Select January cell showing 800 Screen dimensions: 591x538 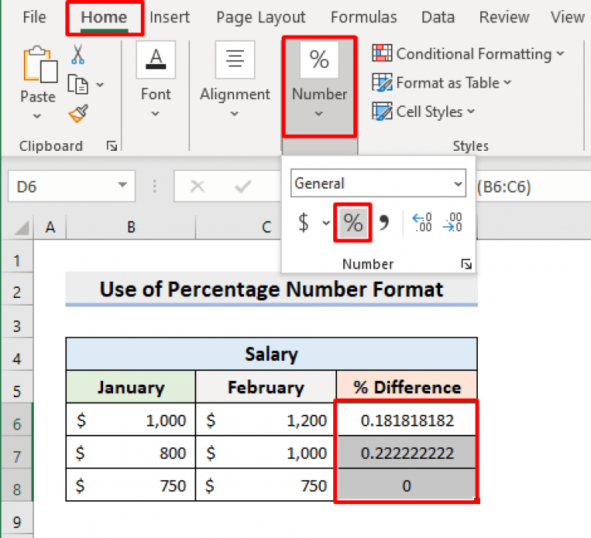pos(131,453)
